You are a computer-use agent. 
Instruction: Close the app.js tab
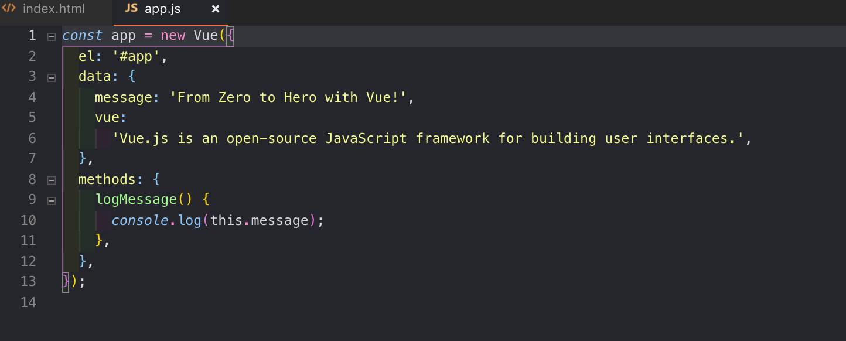pos(216,9)
